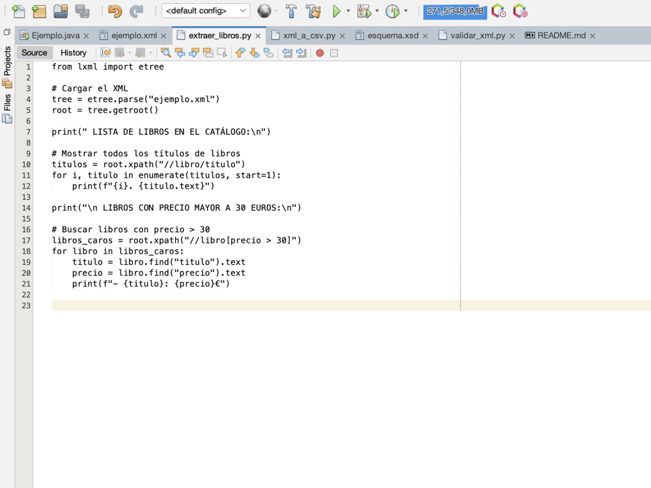Image resolution: width=651 pixels, height=488 pixels.
Task: Click the restore window group icon
Action: (7, 32)
